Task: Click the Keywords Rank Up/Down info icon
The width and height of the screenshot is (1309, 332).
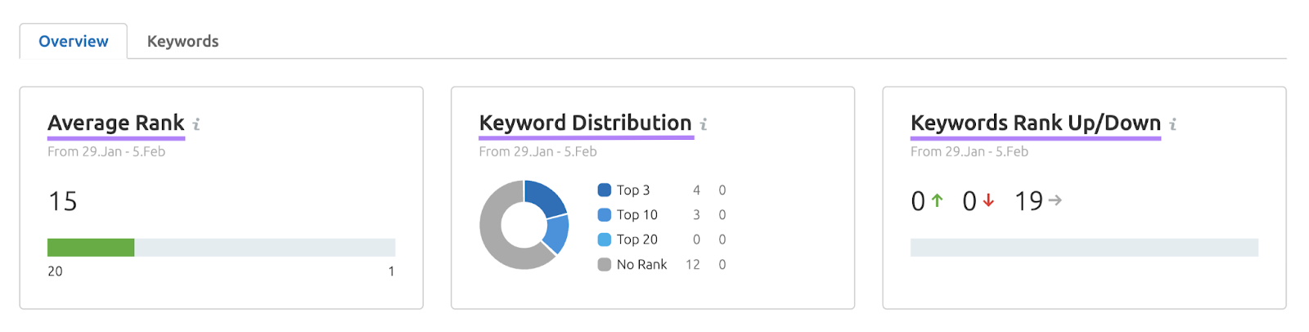Action: 1172,124
